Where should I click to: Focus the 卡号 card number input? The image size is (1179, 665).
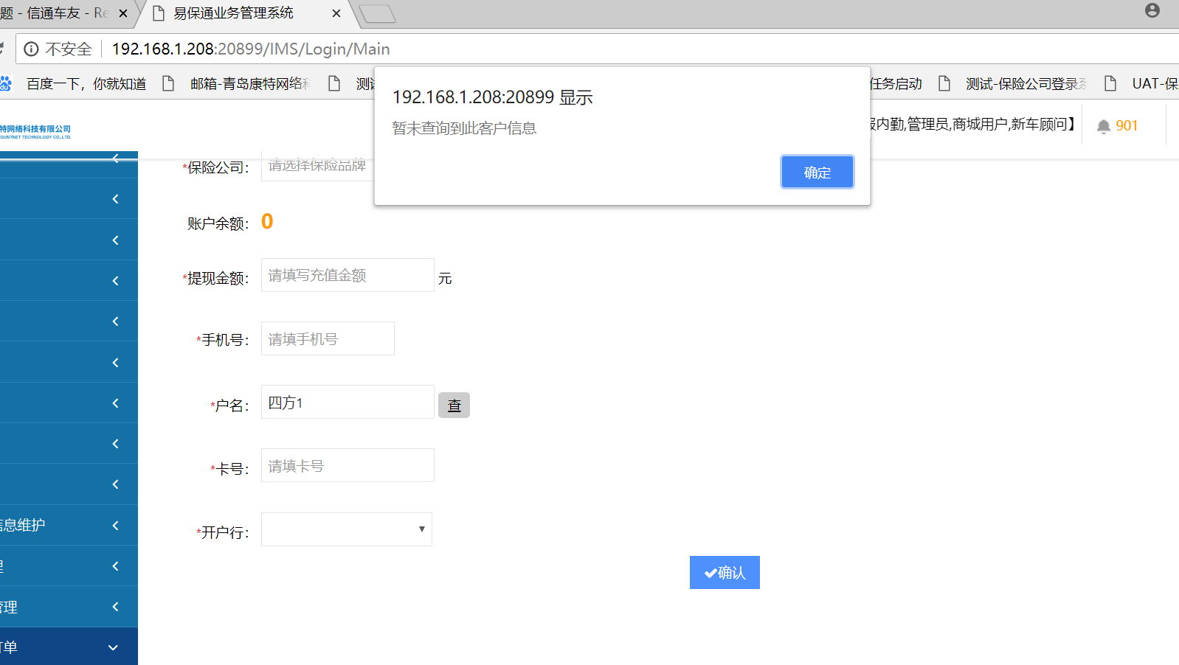[x=348, y=465]
